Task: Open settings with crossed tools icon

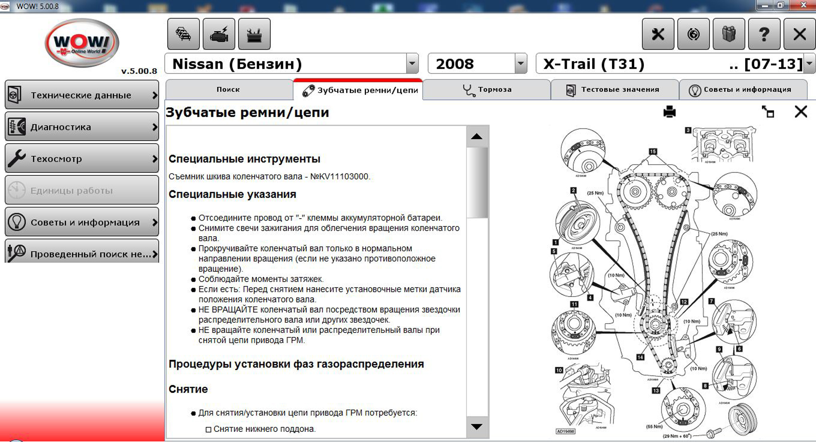Action: pos(658,34)
